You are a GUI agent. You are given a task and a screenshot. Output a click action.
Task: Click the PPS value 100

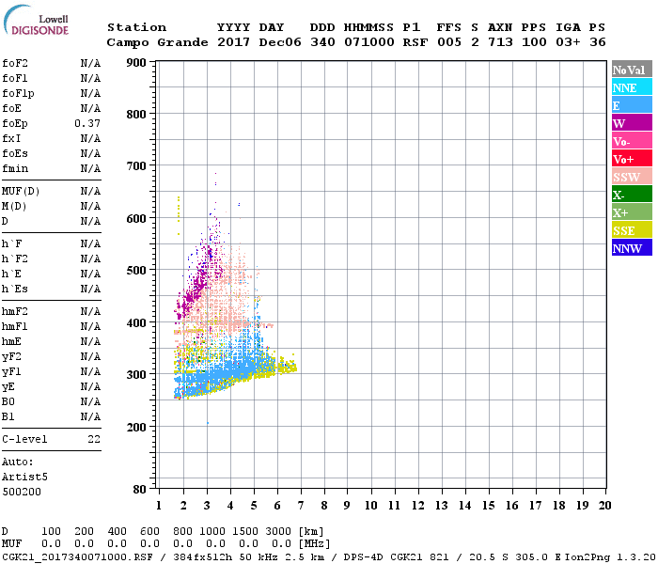click(534, 42)
